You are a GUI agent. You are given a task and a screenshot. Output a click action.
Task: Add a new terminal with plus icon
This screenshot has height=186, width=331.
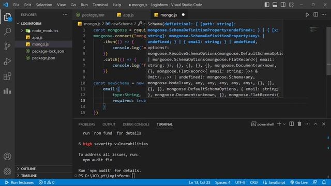[x=279, y=124]
